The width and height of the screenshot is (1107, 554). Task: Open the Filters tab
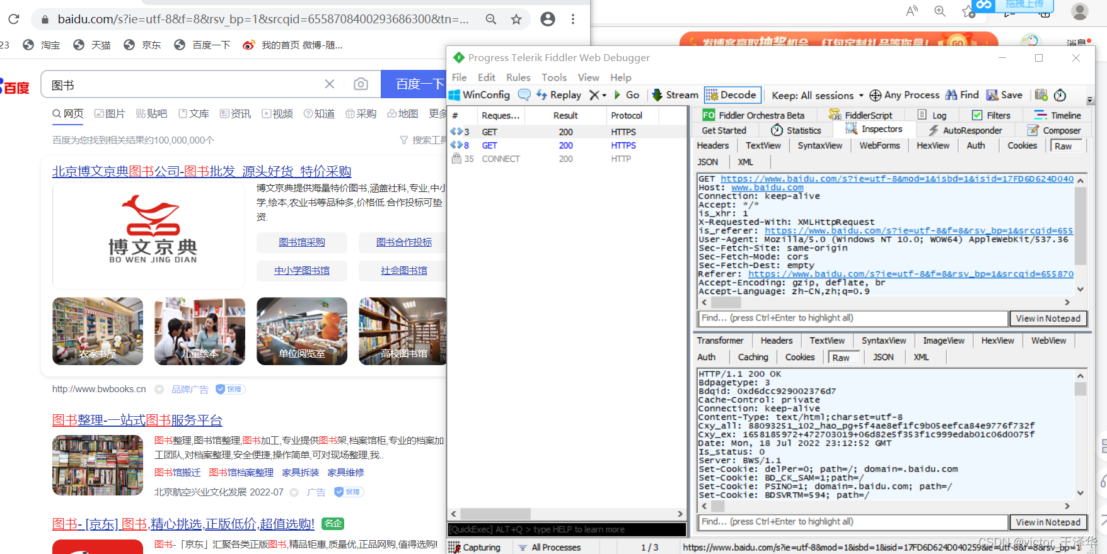coord(992,115)
